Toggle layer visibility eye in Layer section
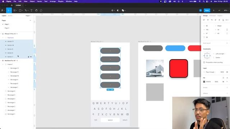The width and height of the screenshot is (230, 129). [x=227, y=72]
